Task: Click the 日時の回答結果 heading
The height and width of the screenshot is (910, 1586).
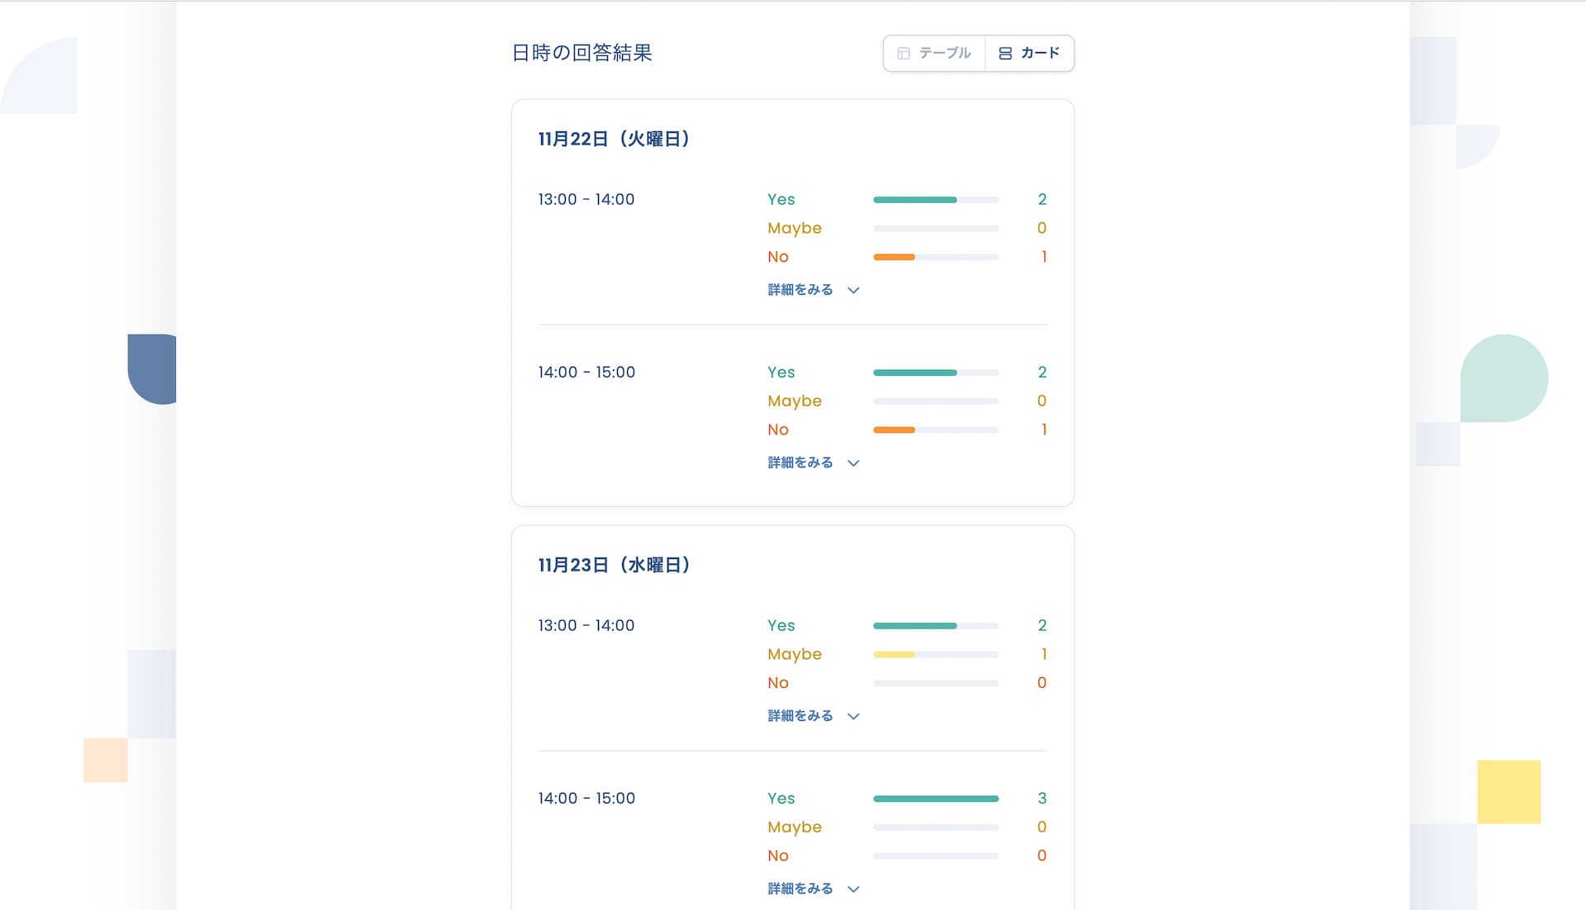Action: (x=582, y=53)
